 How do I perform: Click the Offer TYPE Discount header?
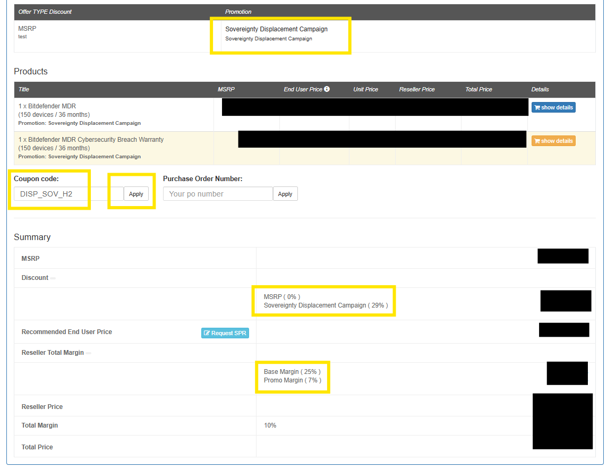click(45, 12)
